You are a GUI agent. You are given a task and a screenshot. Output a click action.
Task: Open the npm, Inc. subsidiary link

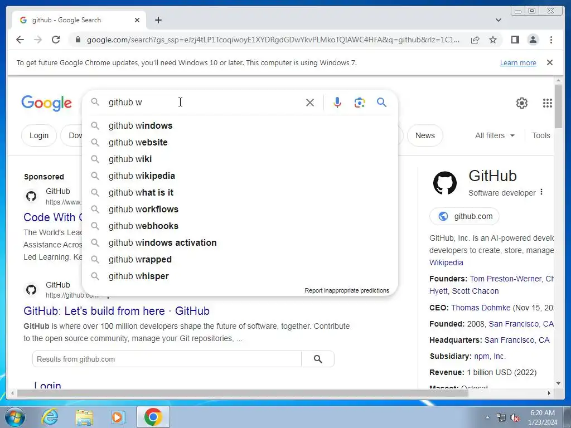click(490, 356)
